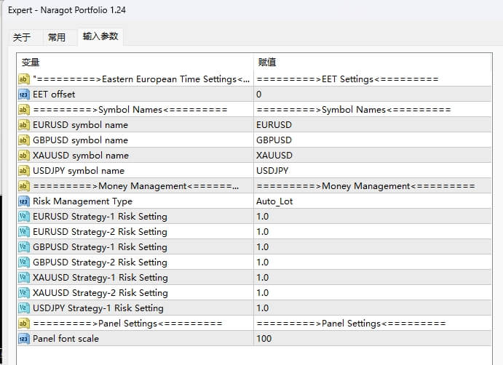Click the Money Management separator value cell
Viewport: 503px width, 365px height.
(373, 186)
